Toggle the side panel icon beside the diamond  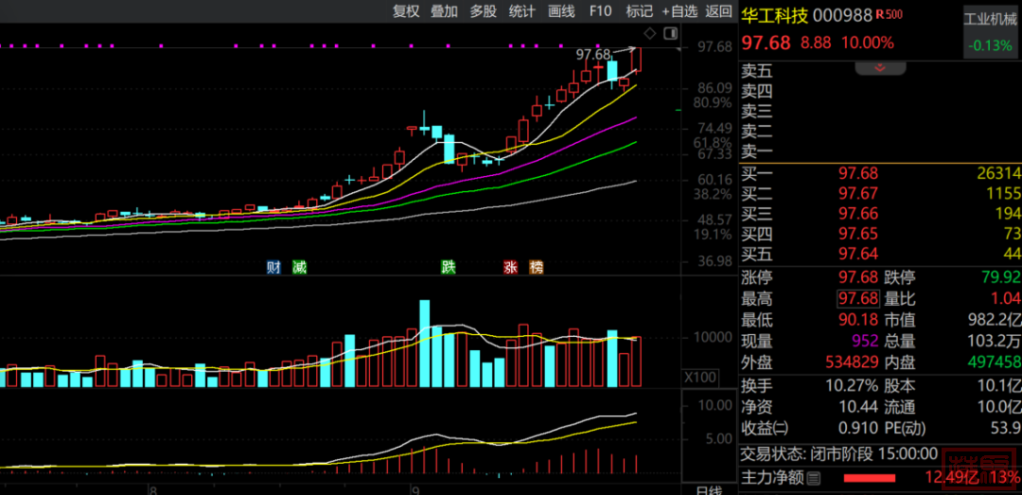(x=673, y=34)
